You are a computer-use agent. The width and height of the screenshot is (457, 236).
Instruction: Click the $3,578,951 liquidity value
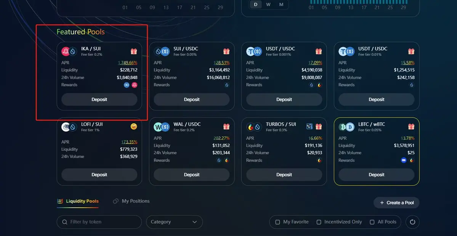404,145
